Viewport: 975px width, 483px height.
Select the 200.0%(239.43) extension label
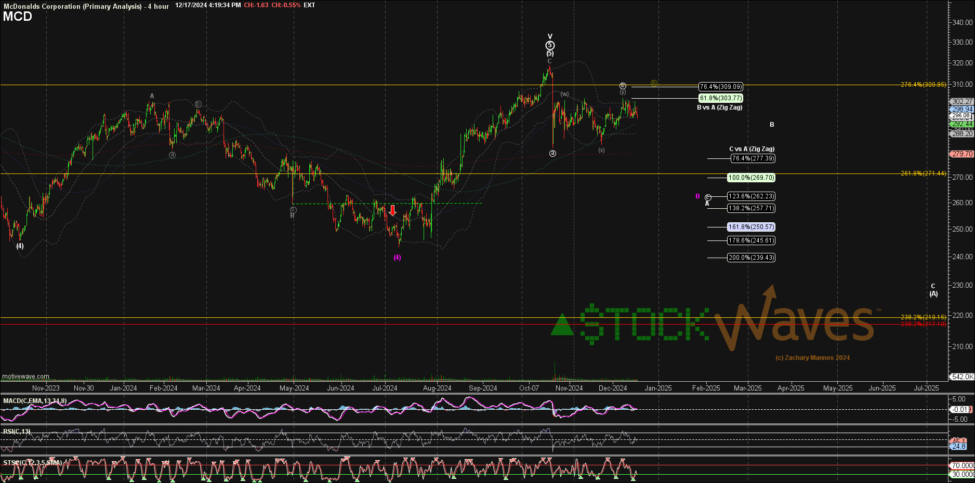751,258
